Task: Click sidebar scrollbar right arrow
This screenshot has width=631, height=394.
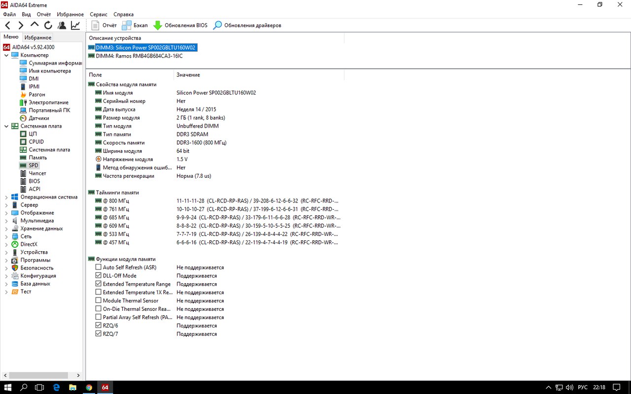Action: [78, 375]
